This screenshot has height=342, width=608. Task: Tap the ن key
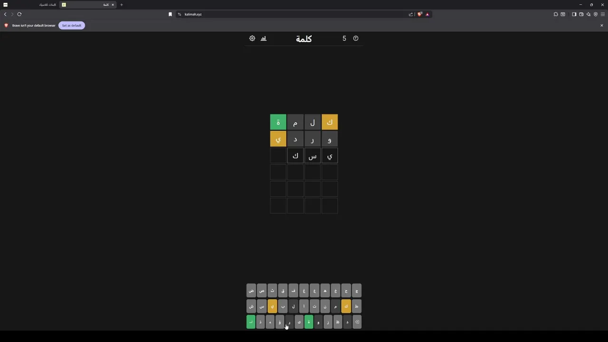click(325, 306)
